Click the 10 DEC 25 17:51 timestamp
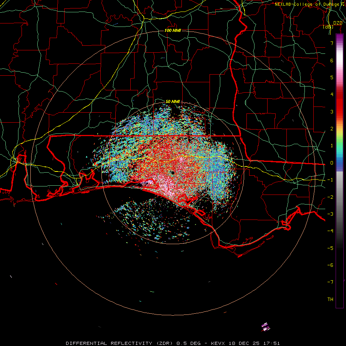Screen dimensions: 346x346 pos(254,343)
